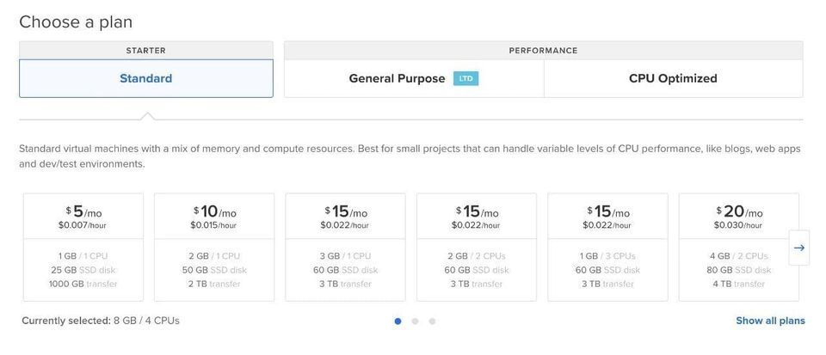
Task: Click the STARTER section header
Action: coord(146,51)
